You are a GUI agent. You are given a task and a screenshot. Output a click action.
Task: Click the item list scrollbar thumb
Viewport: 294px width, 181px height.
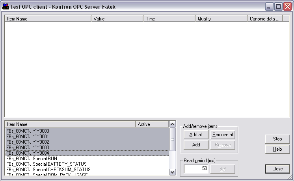172,139
